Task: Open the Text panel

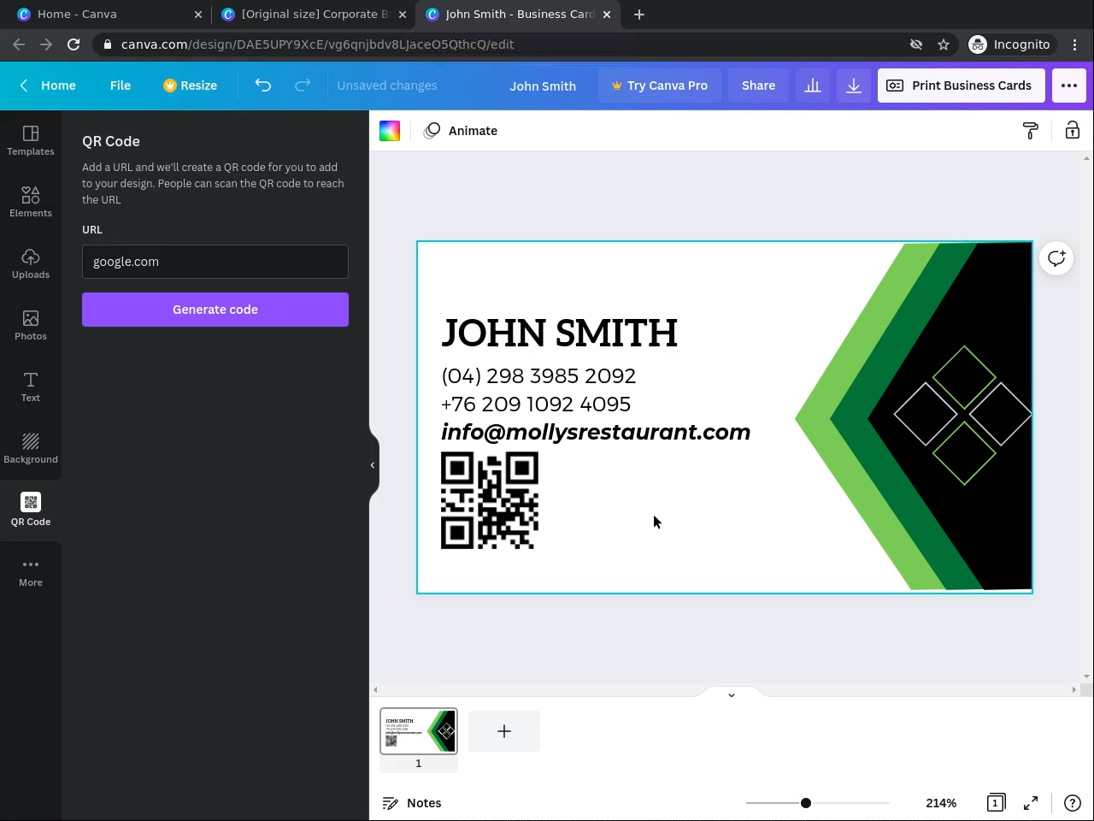Action: 31,387
